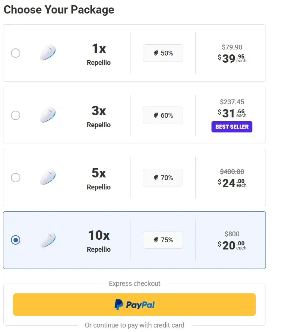
Task: Click the Repellio product image in the 3x row
Action: click(48, 115)
